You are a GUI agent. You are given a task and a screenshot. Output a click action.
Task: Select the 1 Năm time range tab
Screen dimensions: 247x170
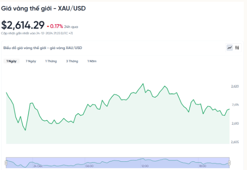click(92, 61)
